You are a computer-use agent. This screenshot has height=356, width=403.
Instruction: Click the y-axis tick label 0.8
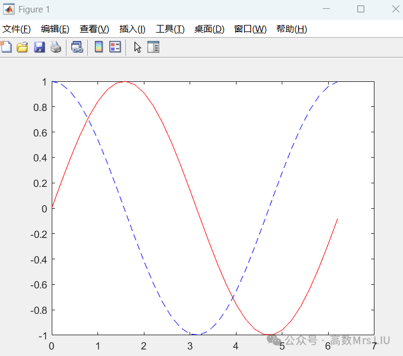(40, 107)
